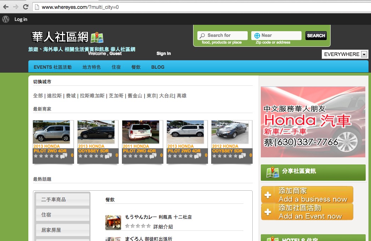
Task: Open BLOG menu item
Action: pos(158,67)
